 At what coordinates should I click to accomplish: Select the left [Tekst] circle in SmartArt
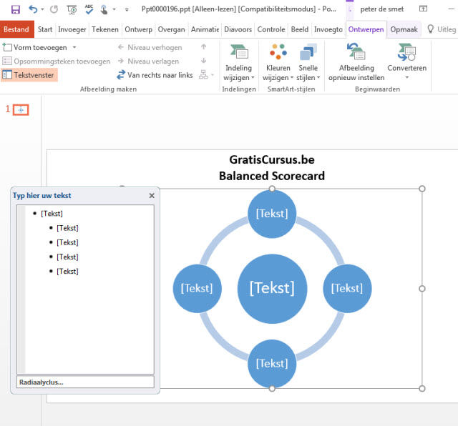click(197, 289)
